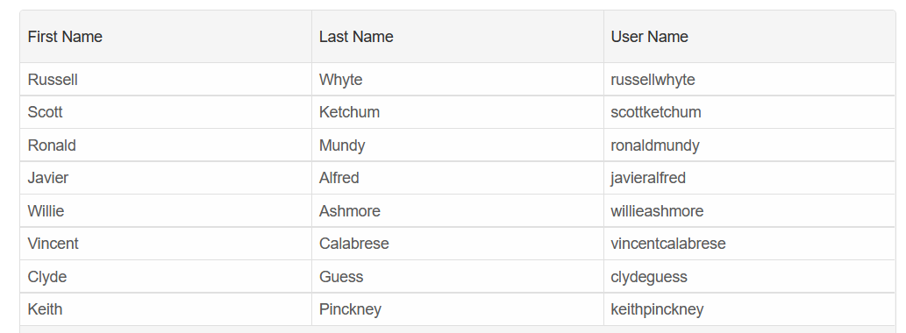Select the Ashmore last name cell
Image resolution: width=906 pixels, height=333 pixels.
click(458, 210)
